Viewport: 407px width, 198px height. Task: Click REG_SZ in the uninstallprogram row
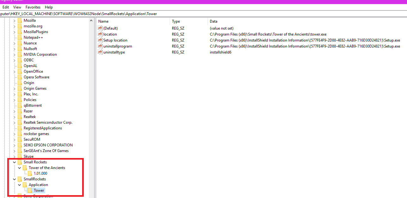click(x=178, y=46)
